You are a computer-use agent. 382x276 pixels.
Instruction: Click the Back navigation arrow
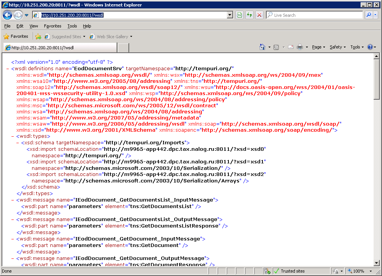[x=7, y=15]
